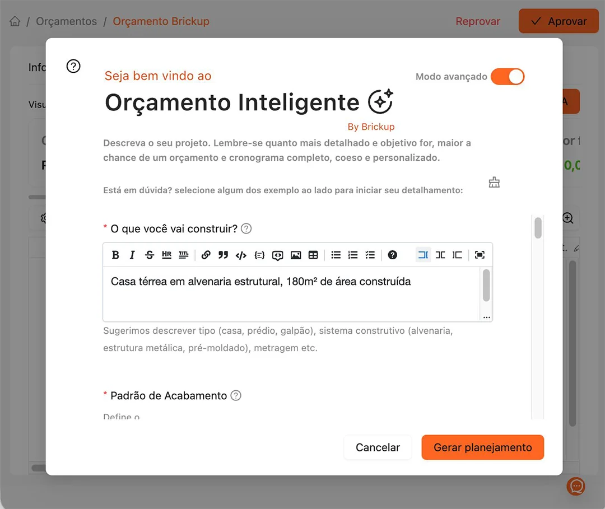Insert a block quote in the editor
The width and height of the screenshot is (605, 509).
223,255
